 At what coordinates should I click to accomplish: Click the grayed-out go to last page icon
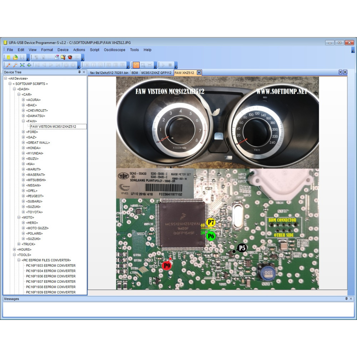click(x=58, y=65)
